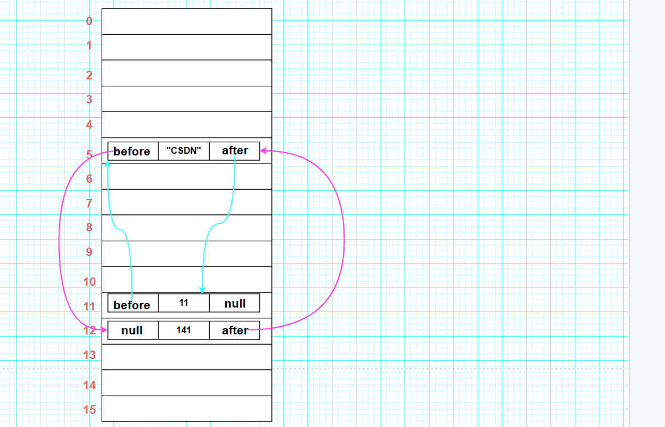Select the "null" cell in row 11
The width and height of the screenshot is (665, 427).
click(x=235, y=303)
